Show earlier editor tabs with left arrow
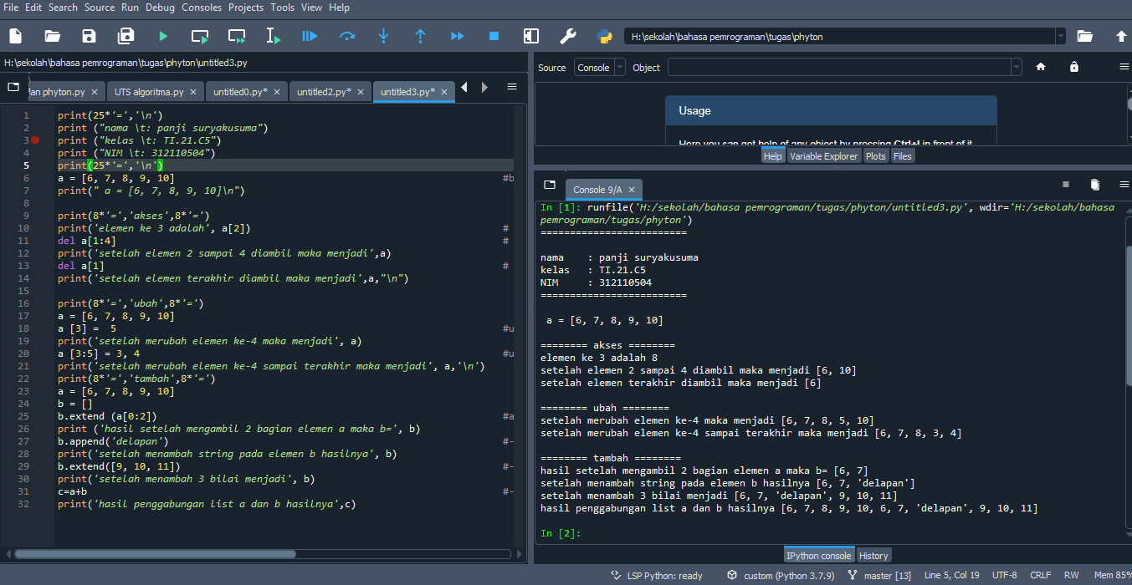Image resolution: width=1132 pixels, height=585 pixels. click(464, 87)
